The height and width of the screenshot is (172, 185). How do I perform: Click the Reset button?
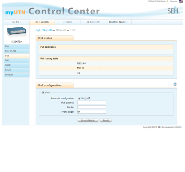click(106, 121)
